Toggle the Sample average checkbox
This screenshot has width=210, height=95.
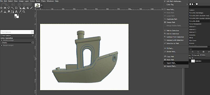tap(2, 40)
